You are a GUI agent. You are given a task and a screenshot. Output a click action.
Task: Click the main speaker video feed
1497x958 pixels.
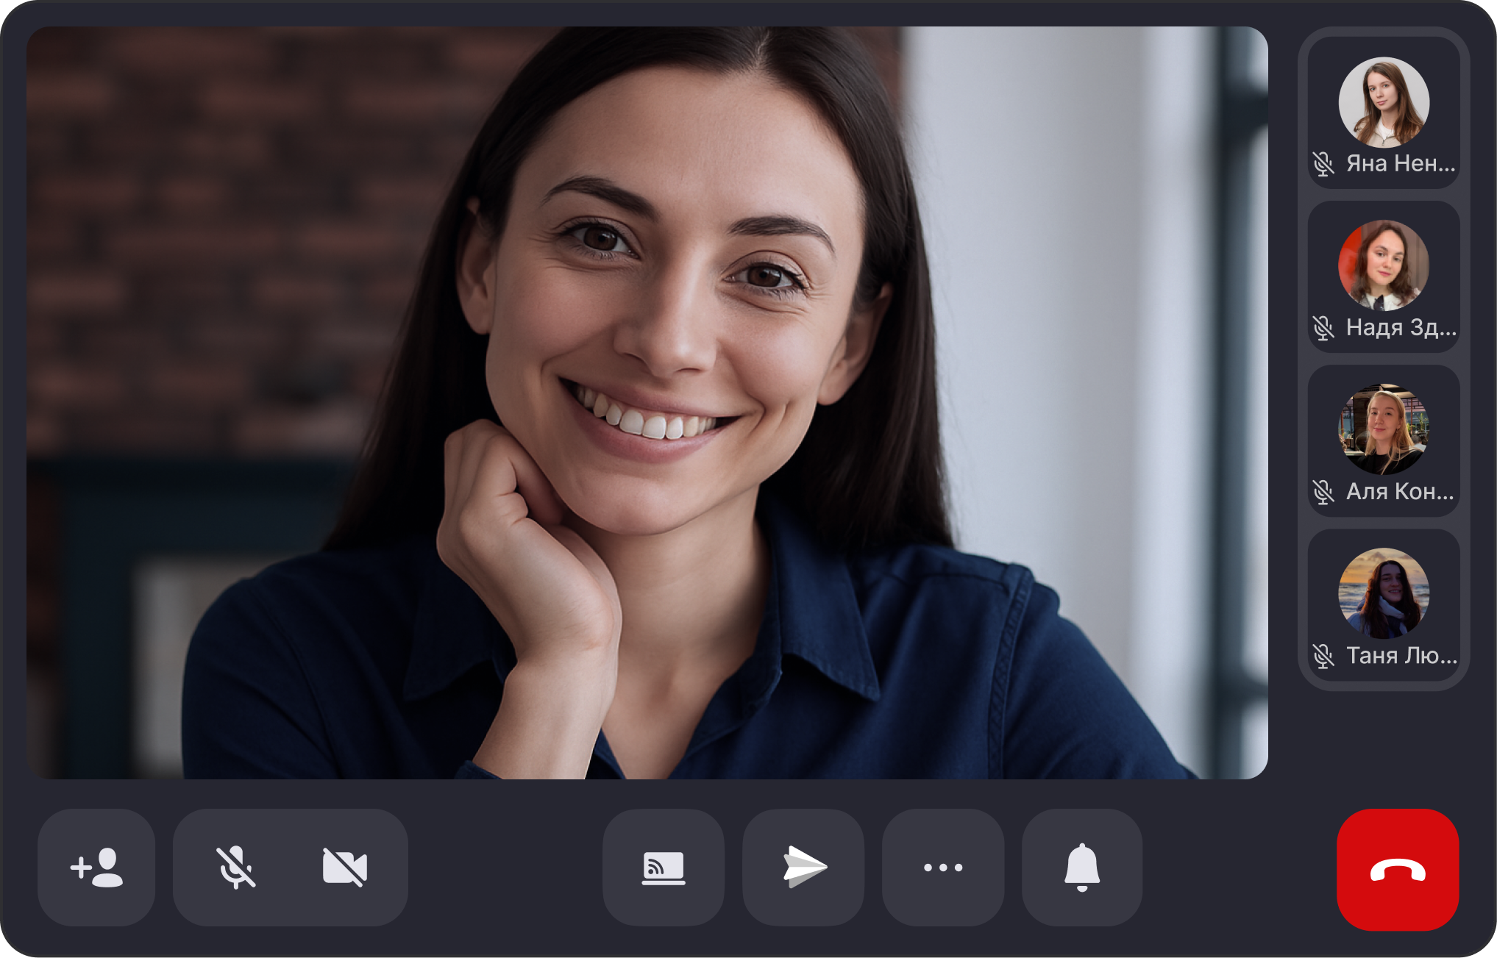coord(647,403)
